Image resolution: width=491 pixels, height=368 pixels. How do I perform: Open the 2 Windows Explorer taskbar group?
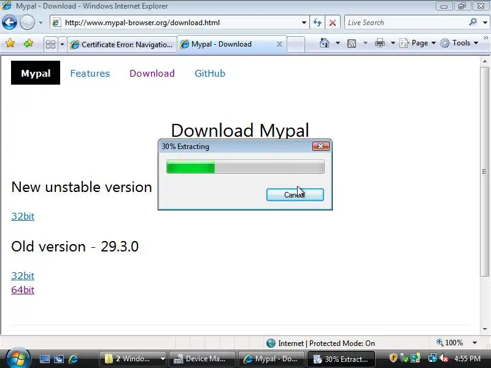[x=133, y=359]
